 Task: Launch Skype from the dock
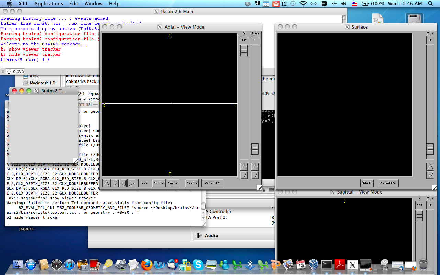(x=198, y=264)
